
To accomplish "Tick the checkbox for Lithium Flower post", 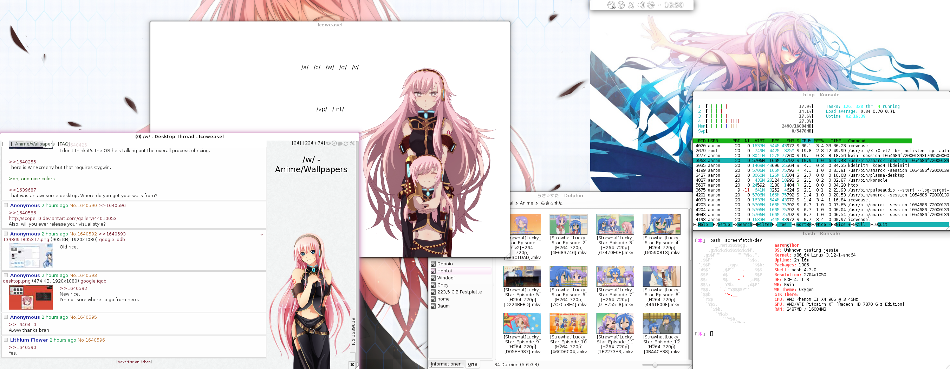I will click(6, 340).
